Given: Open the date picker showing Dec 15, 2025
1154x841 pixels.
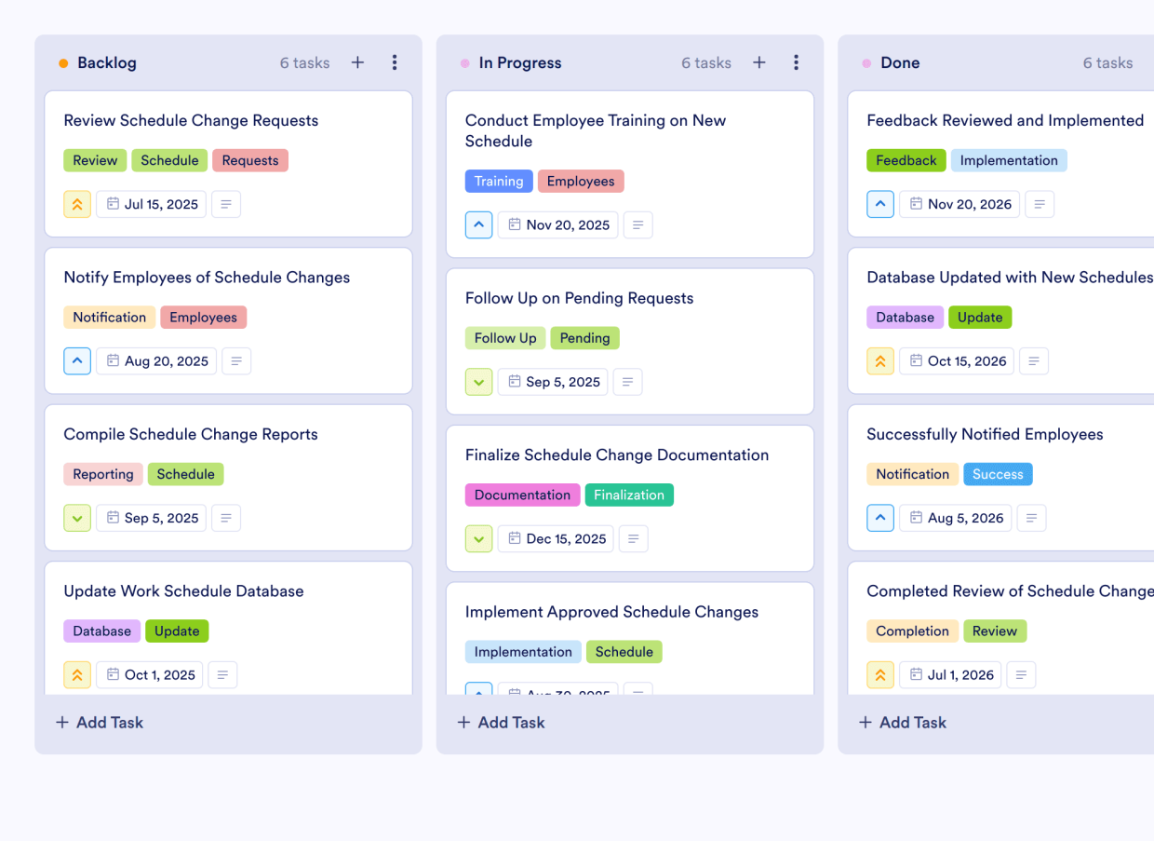Looking at the screenshot, I should coord(556,538).
